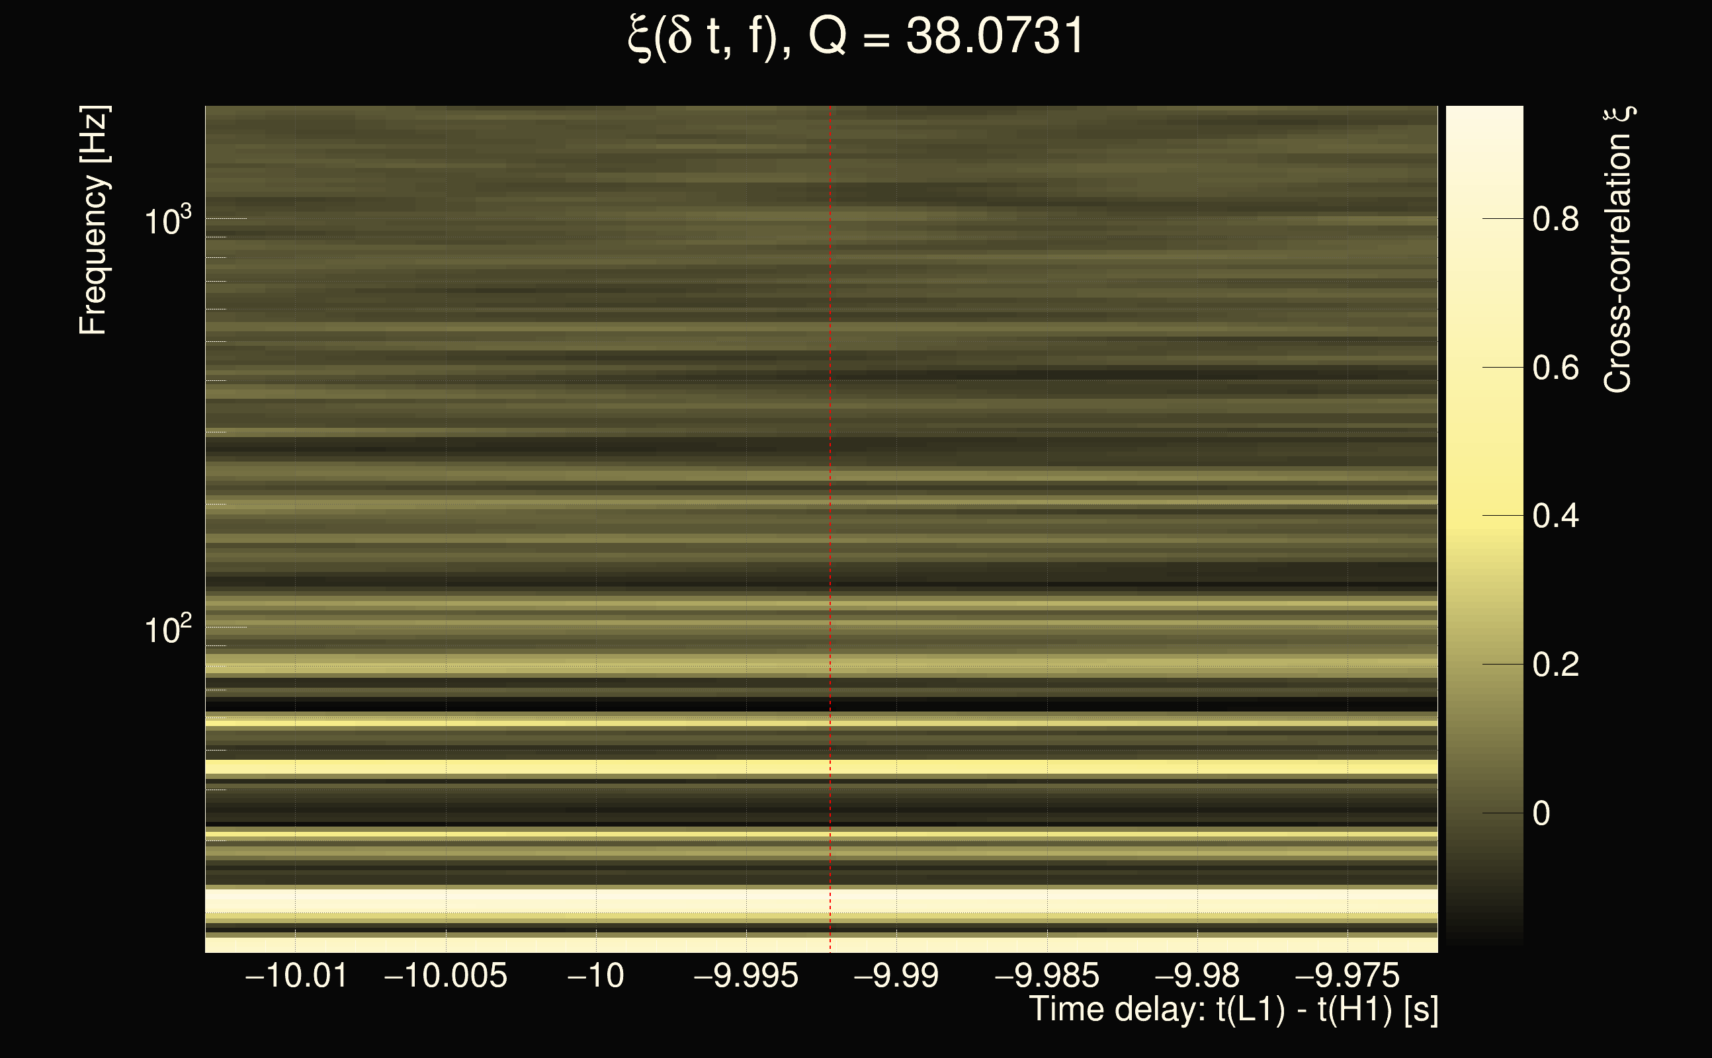Click the 0 colorbar tick label
The width and height of the screenshot is (1712, 1058).
click(1541, 813)
